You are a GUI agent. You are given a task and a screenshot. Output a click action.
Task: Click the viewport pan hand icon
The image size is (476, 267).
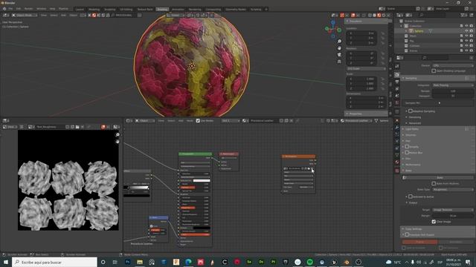pyautogui.click(x=339, y=48)
